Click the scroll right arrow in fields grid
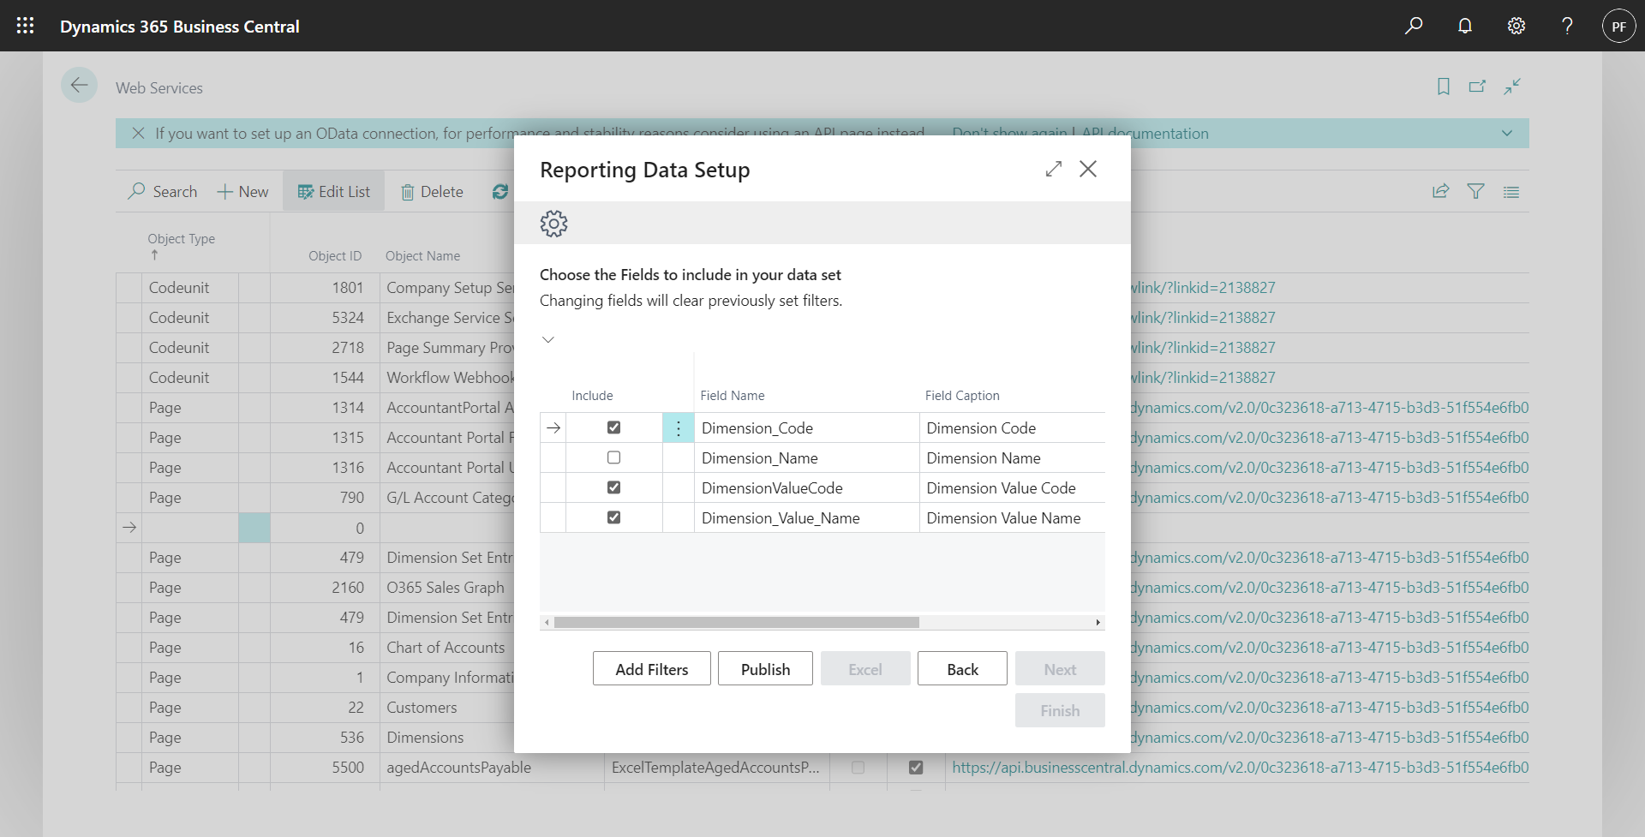 coord(1098,623)
